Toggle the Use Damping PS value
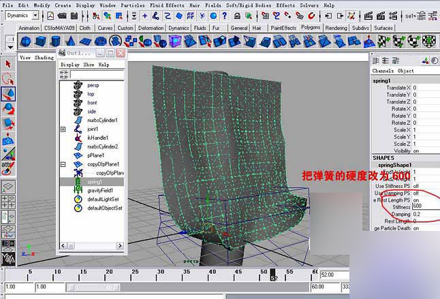Viewport: 440px width, 299px height. pos(417,193)
